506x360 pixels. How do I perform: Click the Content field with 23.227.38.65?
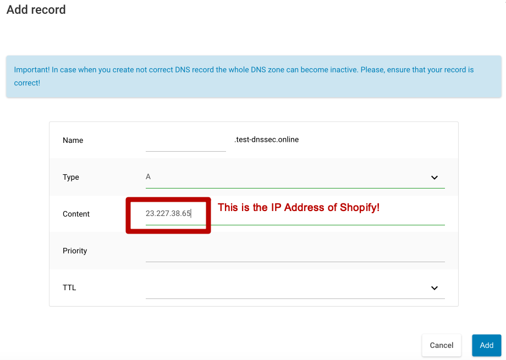pyautogui.click(x=295, y=214)
